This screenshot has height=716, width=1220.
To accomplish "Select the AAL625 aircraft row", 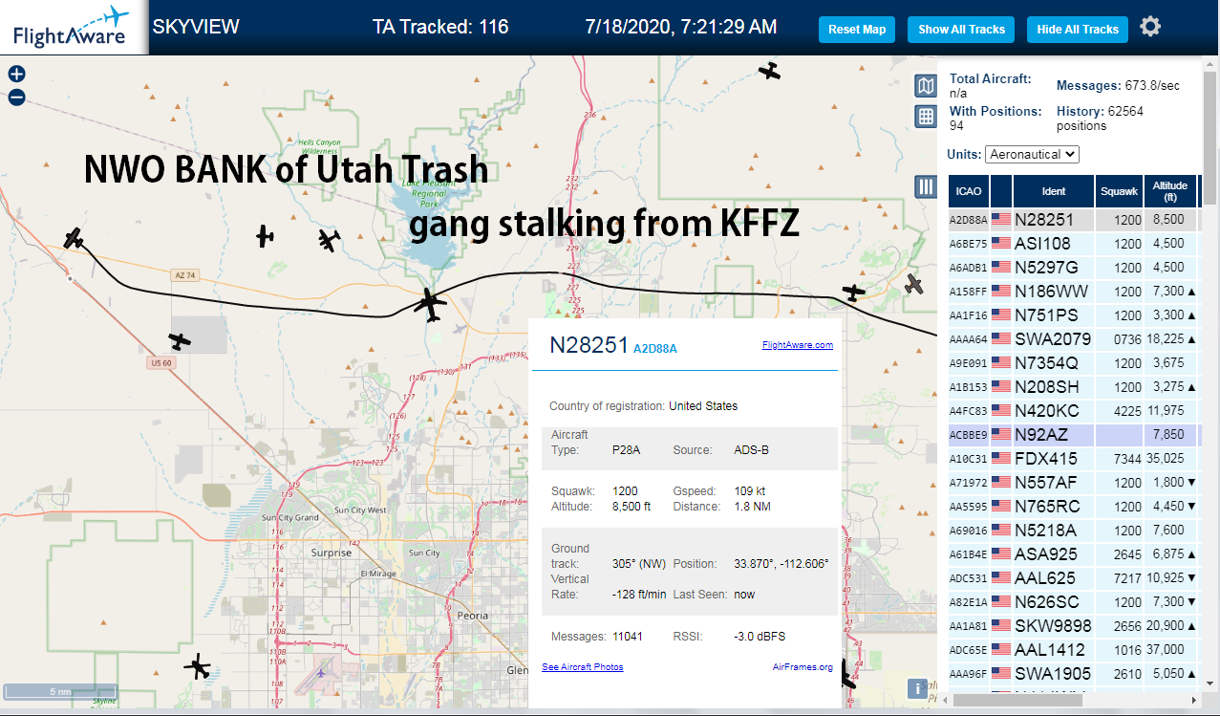I will (1075, 577).
